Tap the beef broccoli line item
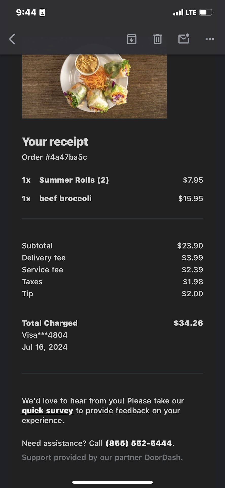225x488 pixels. tap(65, 199)
